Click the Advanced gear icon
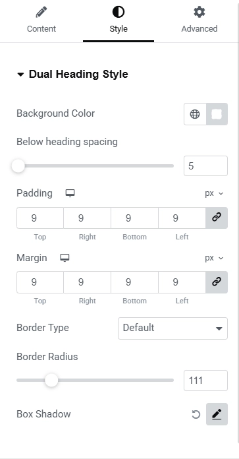Screen dimensions: 239x459 click(199, 12)
